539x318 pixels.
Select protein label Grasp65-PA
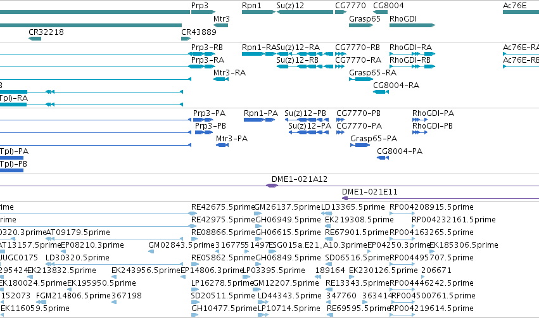point(374,139)
